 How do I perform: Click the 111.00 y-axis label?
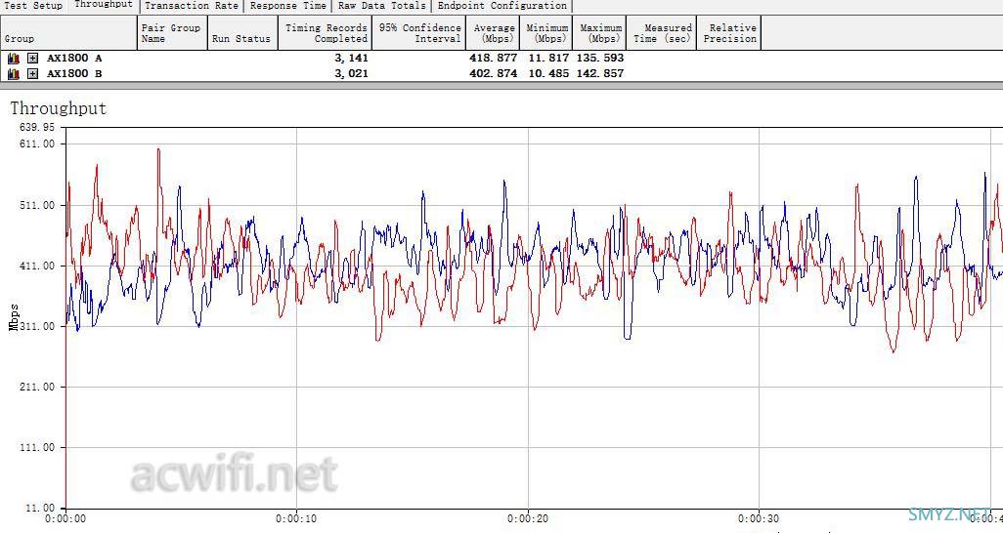37,447
